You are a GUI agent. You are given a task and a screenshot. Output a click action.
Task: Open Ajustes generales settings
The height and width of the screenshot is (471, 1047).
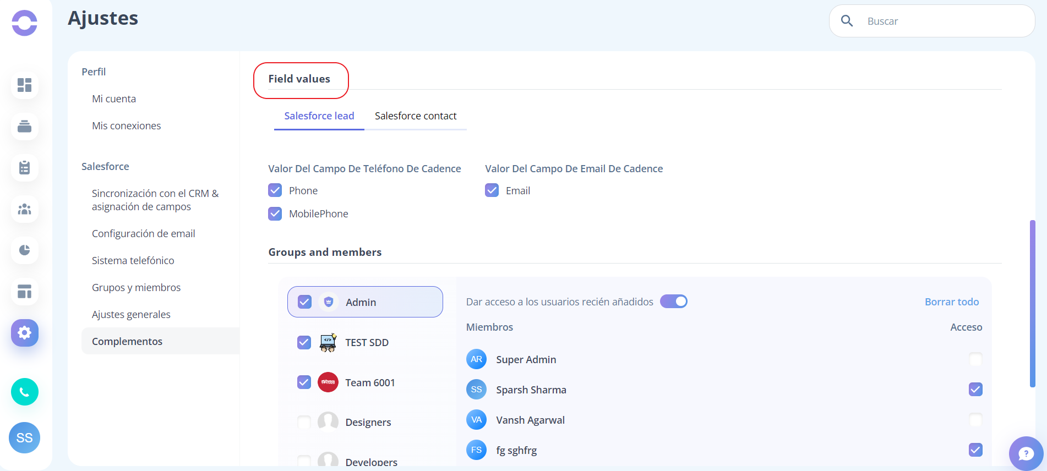[x=131, y=315]
